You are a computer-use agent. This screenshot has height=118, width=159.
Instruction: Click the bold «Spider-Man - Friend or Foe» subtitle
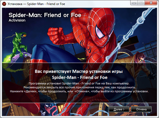pos(79,78)
